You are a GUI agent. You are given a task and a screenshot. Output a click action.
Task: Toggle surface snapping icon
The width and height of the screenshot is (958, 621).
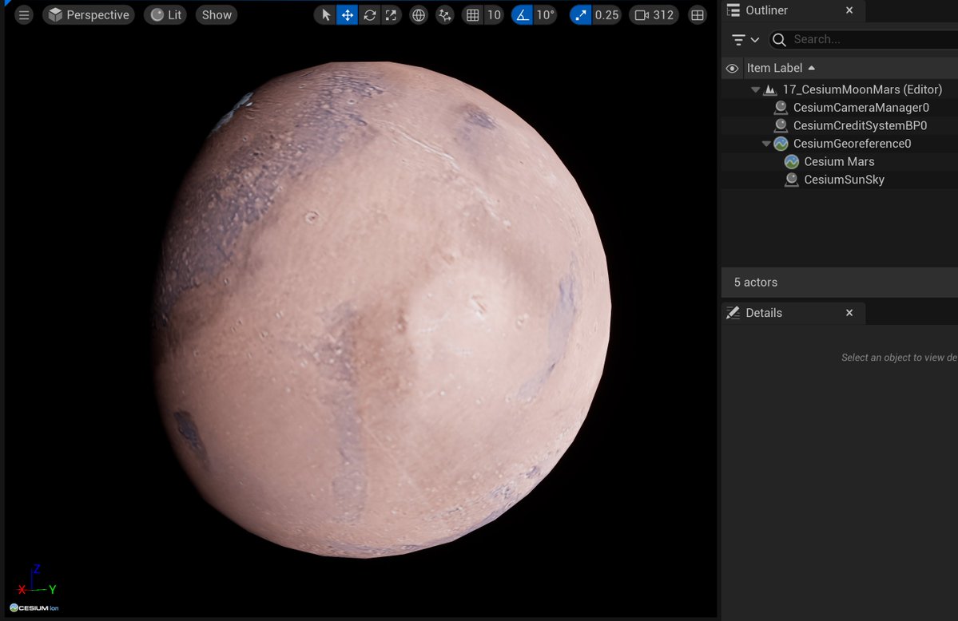[445, 14]
